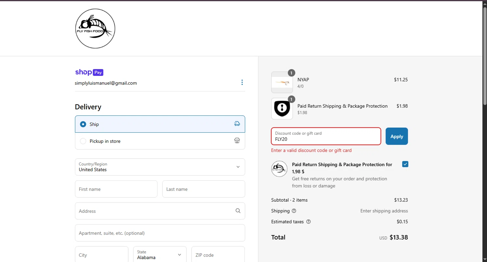
Task: Click the package protection shield thumbnail
Action: click(282, 109)
